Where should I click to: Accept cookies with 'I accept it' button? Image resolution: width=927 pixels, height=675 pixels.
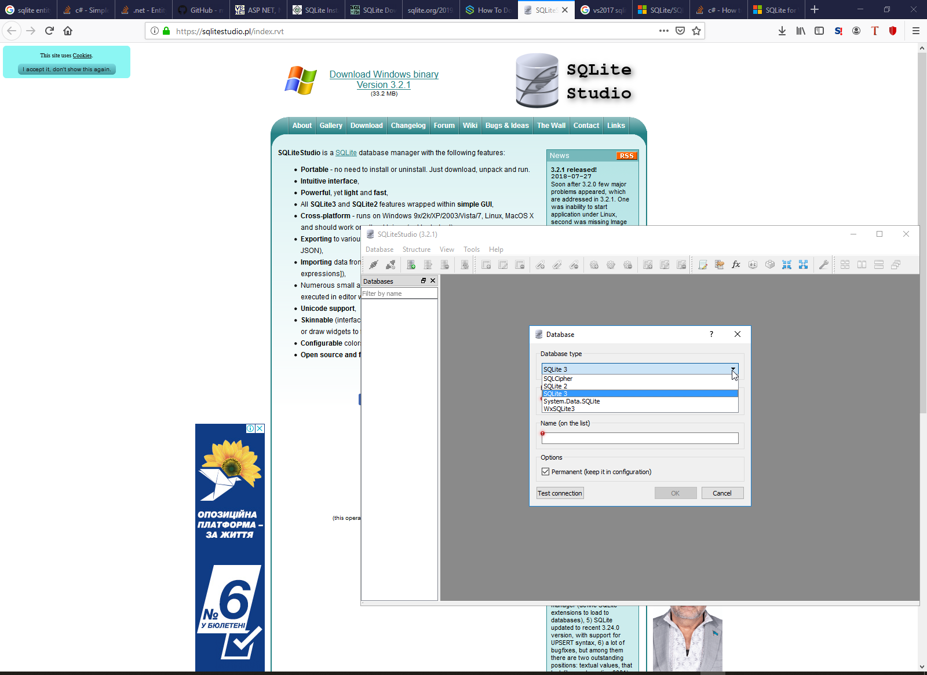67,69
